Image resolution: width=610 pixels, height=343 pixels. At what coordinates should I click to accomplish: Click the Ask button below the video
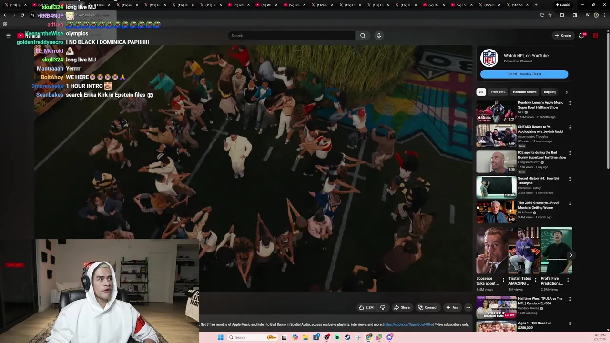[452, 307]
